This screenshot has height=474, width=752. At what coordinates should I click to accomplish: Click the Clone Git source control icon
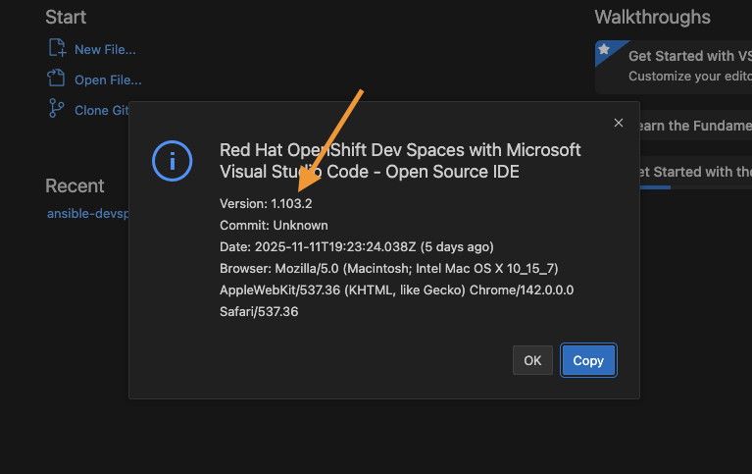point(56,110)
